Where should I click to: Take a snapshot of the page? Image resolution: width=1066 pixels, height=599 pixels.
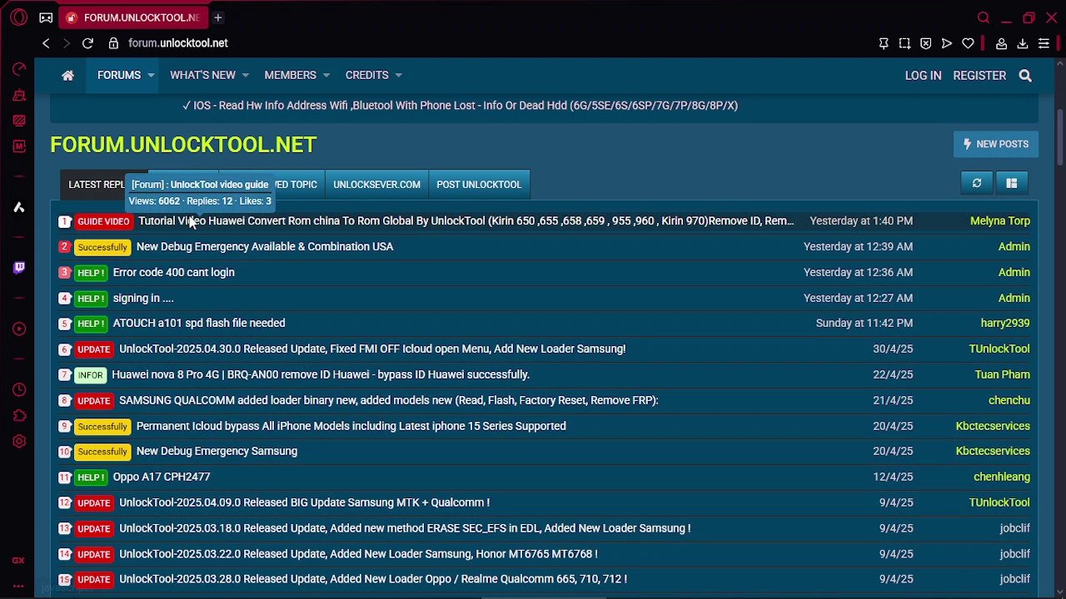coord(904,43)
